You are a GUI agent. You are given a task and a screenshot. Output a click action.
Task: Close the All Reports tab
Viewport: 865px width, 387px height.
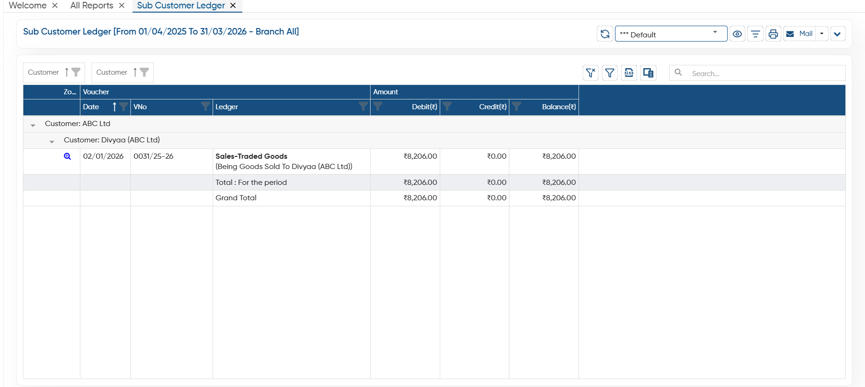[x=122, y=6]
